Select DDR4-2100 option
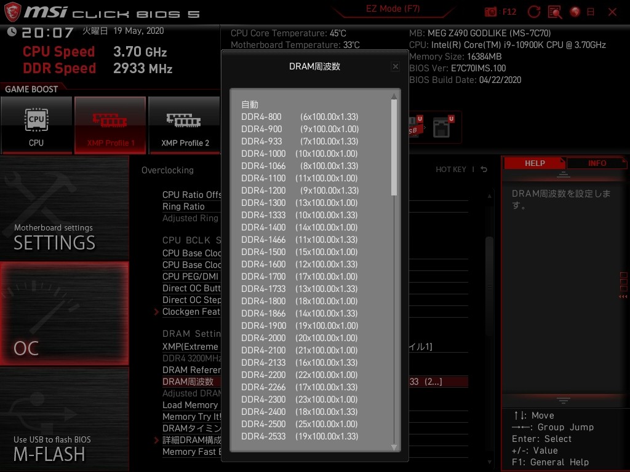Viewport: 630px width, 472px height. coord(300,350)
